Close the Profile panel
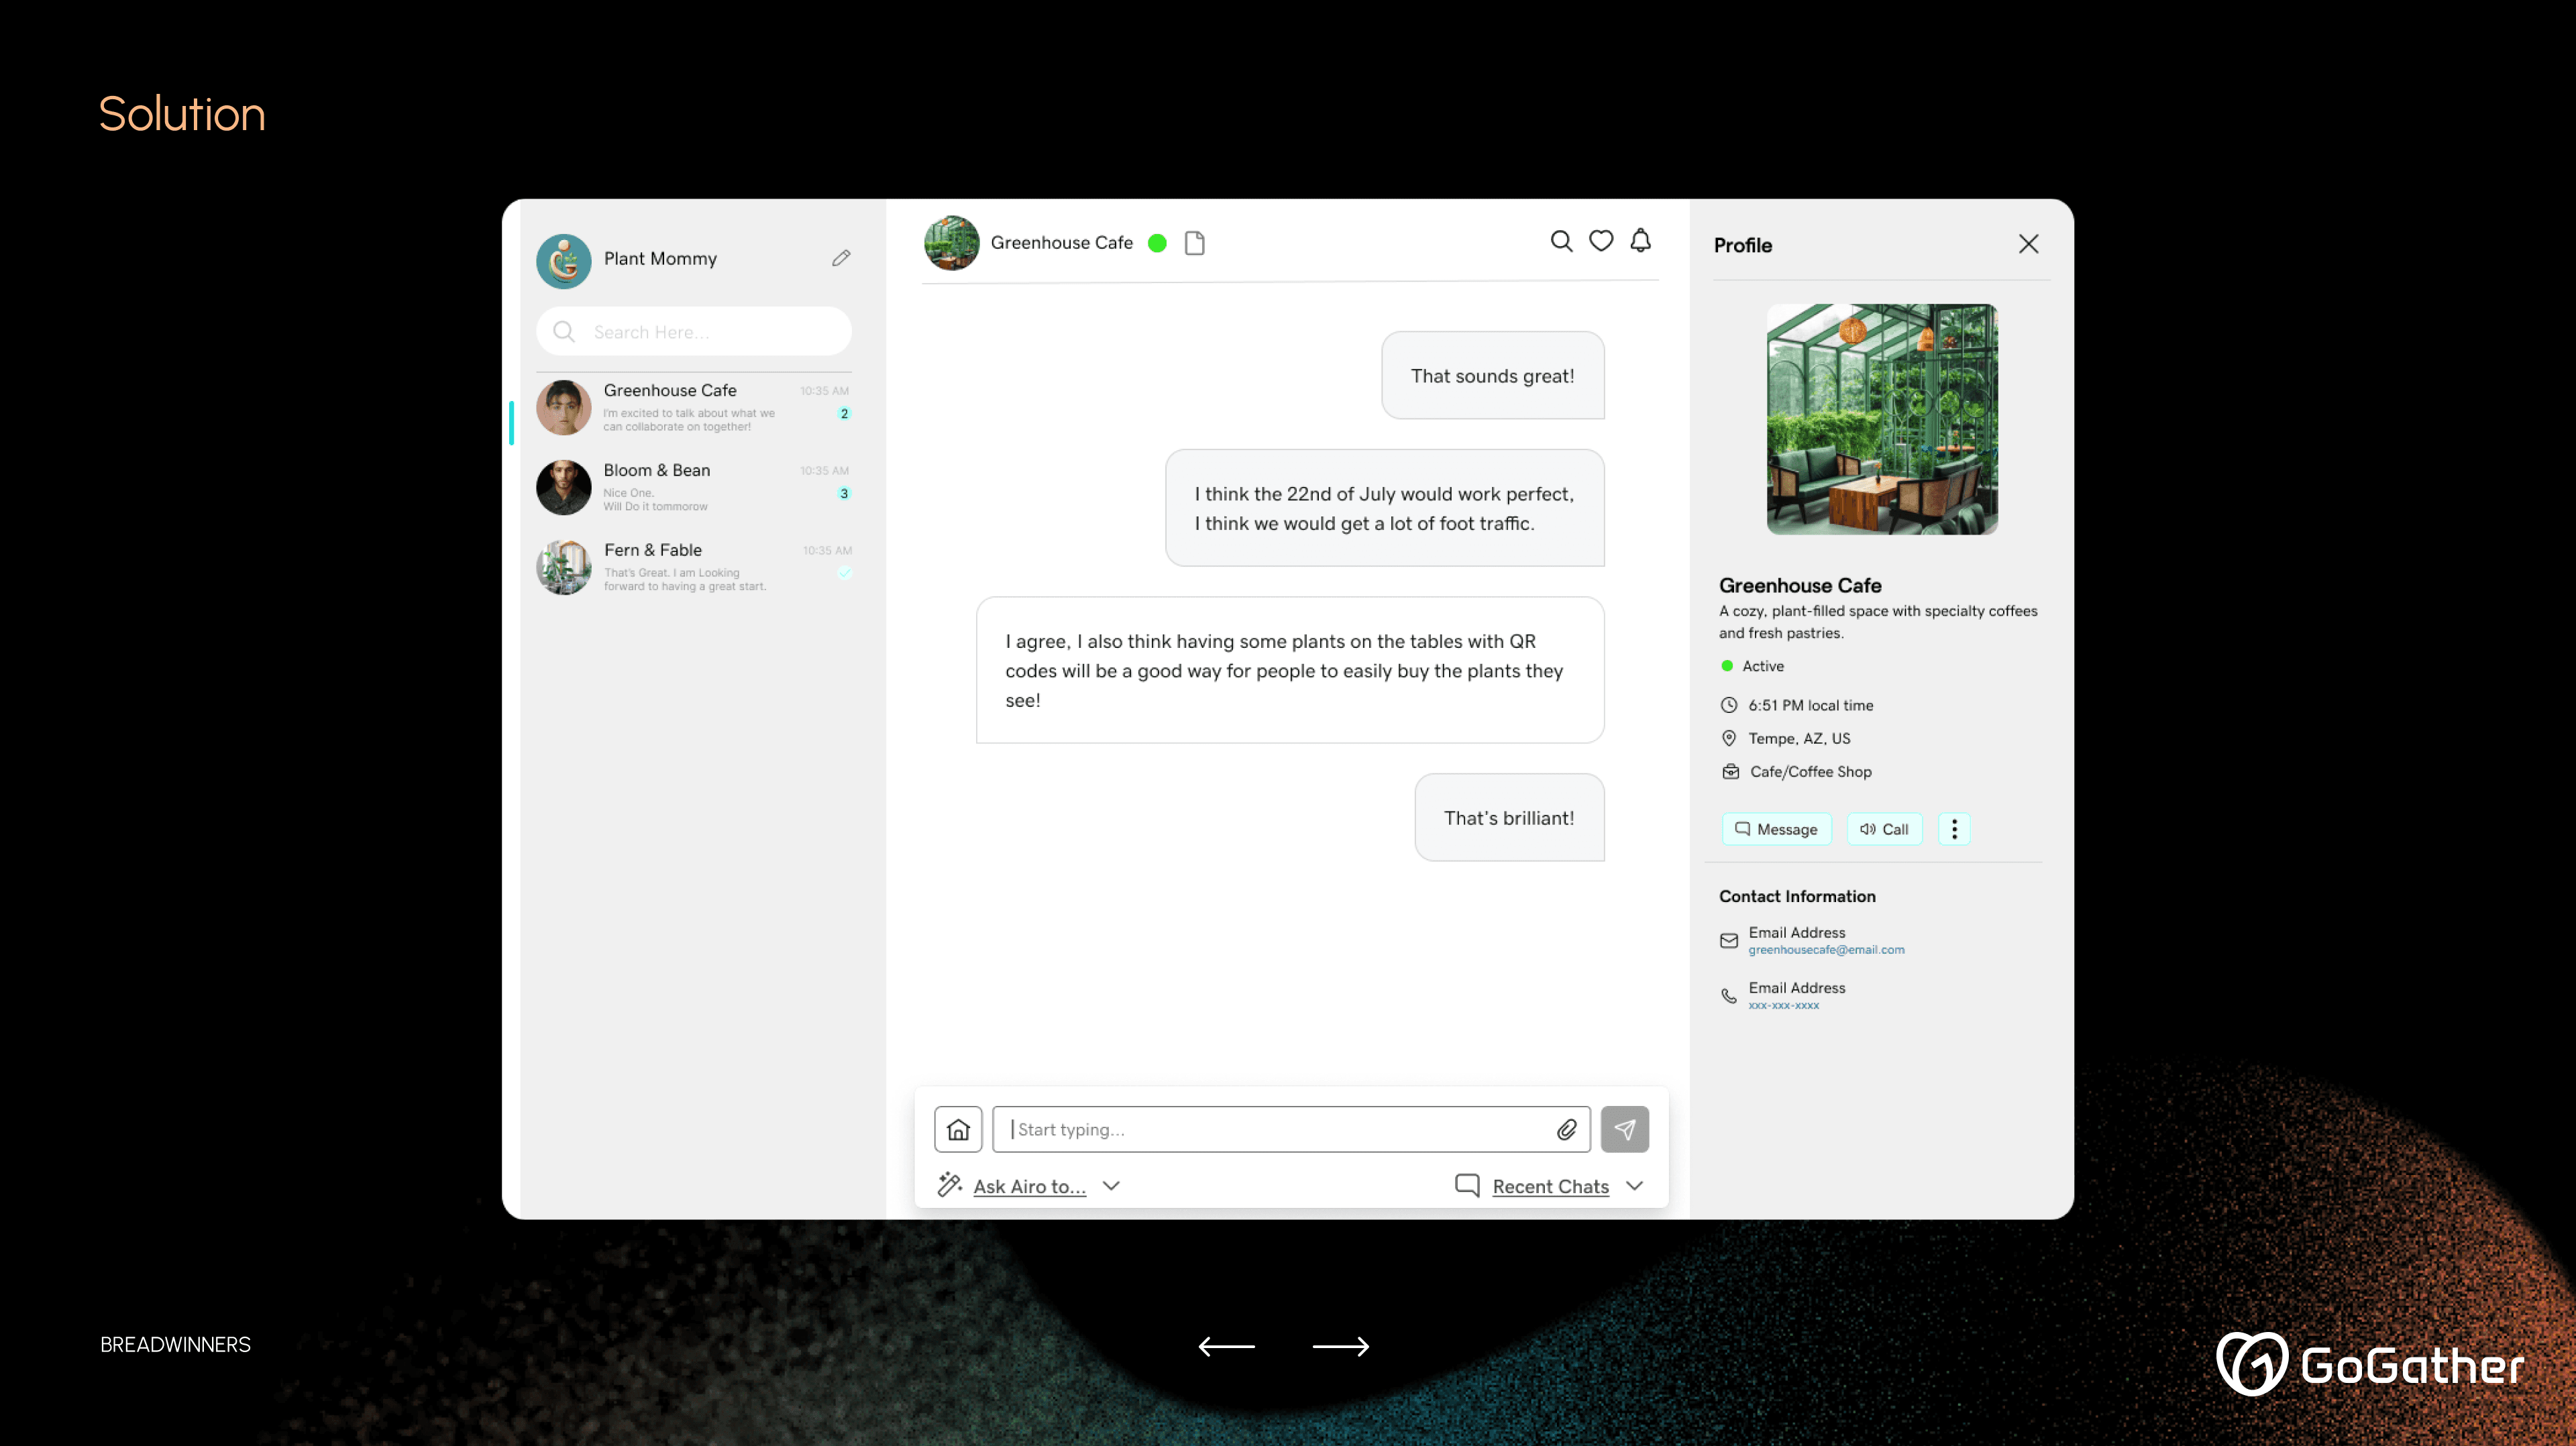This screenshot has height=1446, width=2576. tap(2028, 244)
